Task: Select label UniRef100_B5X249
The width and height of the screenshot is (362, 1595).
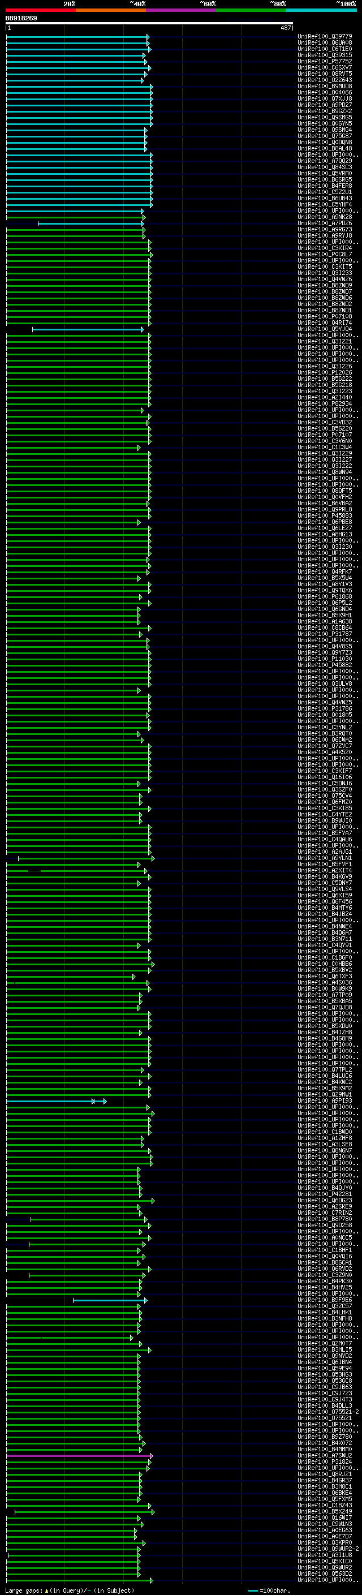Action: click(325, 1511)
